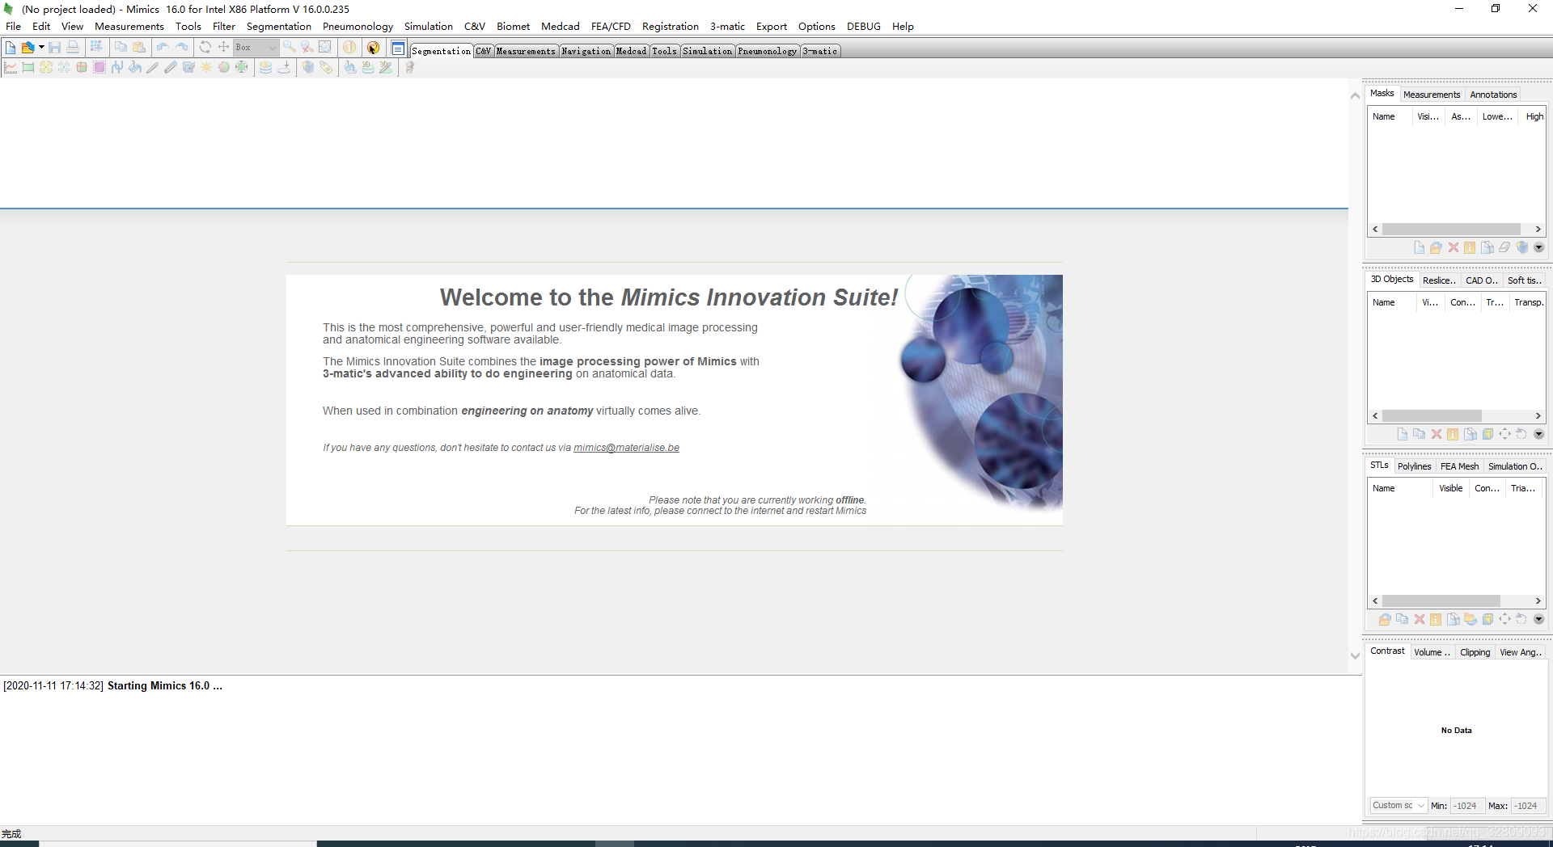Click eraser icon under Masks panel
This screenshot has width=1553, height=847.
pyautogui.click(x=1504, y=248)
